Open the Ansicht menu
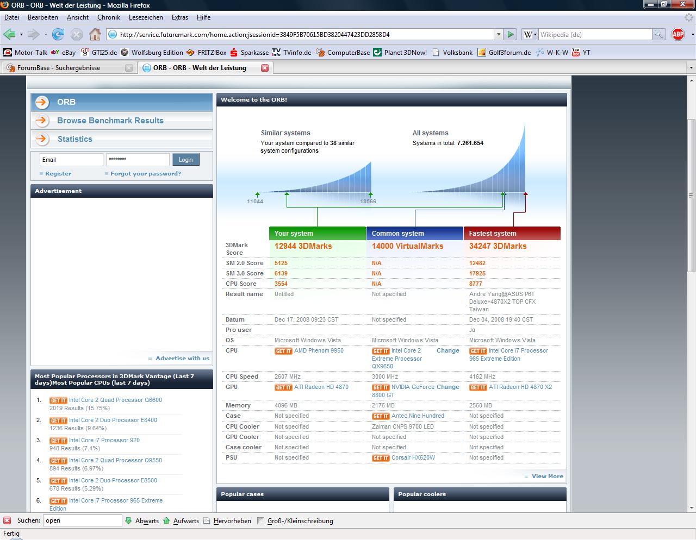This screenshot has height=540, width=696. tap(78, 17)
